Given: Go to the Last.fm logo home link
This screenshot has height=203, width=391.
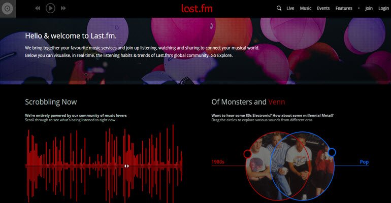Looking at the screenshot, I should click(197, 9).
